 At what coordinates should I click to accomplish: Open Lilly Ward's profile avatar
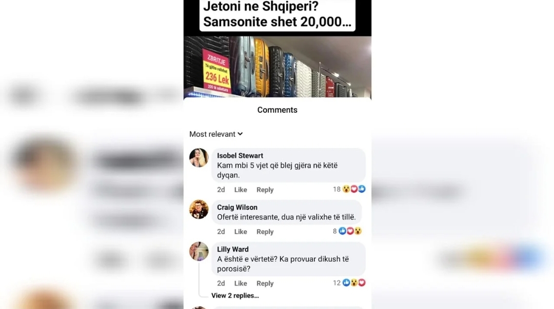pyautogui.click(x=199, y=251)
